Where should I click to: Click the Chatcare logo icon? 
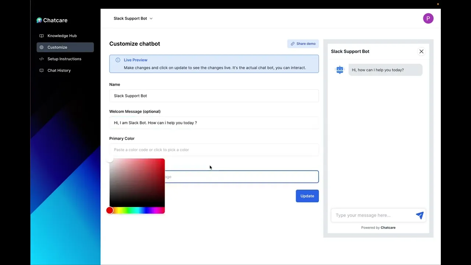pos(39,20)
